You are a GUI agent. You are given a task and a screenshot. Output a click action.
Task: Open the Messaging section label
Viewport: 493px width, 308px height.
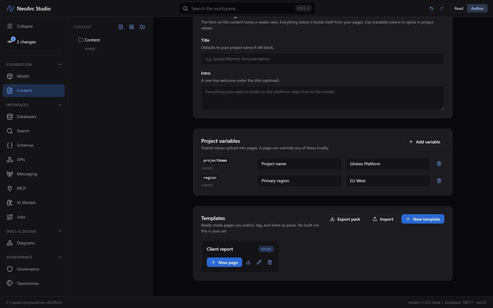(27, 174)
